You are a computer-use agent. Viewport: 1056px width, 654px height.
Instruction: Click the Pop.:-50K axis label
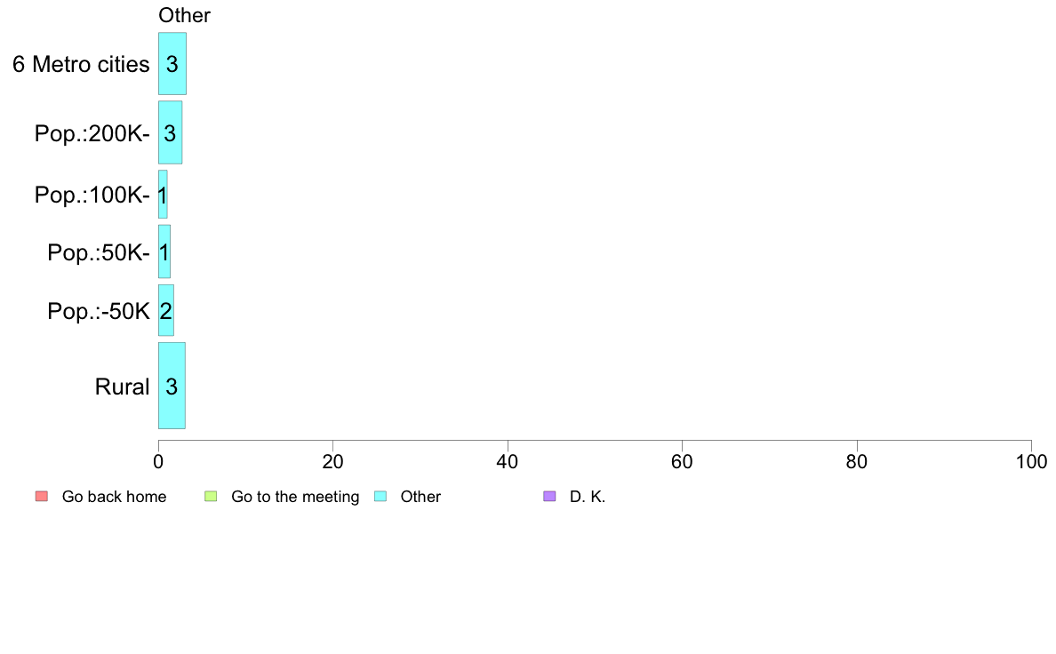tap(99, 311)
